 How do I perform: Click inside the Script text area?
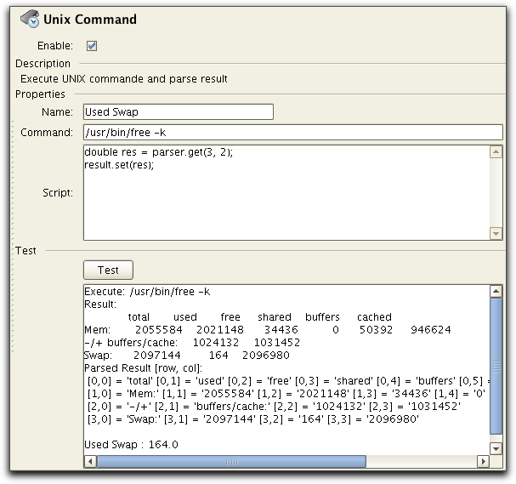286,192
